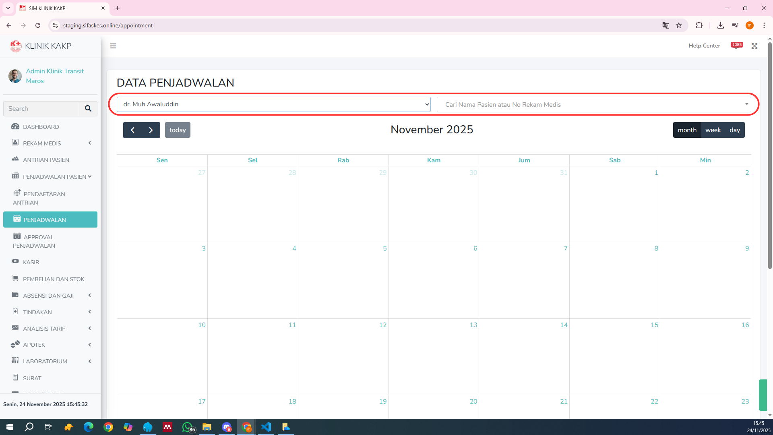The height and width of the screenshot is (435, 773).
Task: Open the patient name search dropdown
Action: tap(594, 105)
